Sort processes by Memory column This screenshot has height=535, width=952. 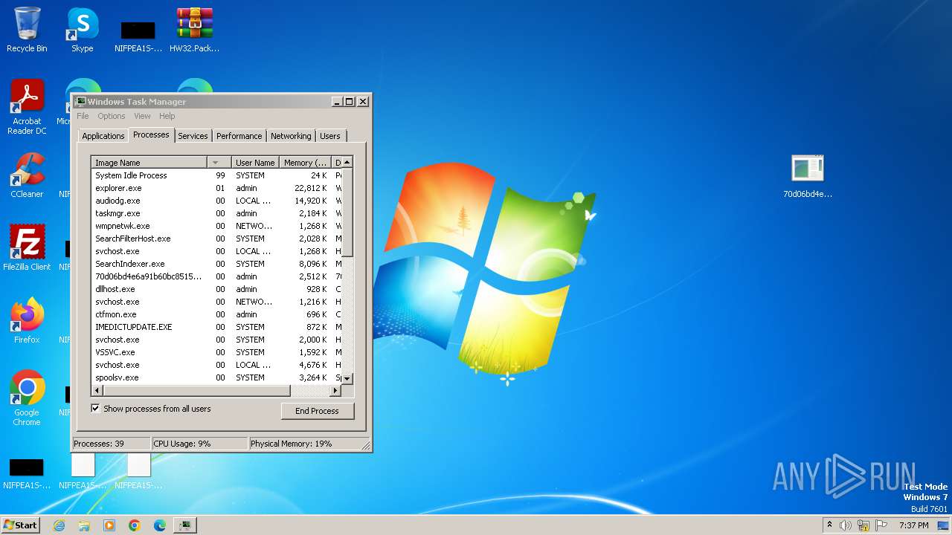click(x=306, y=162)
